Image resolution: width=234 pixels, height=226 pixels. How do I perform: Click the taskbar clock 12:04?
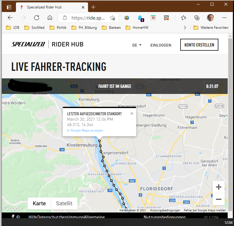(x=229, y=223)
